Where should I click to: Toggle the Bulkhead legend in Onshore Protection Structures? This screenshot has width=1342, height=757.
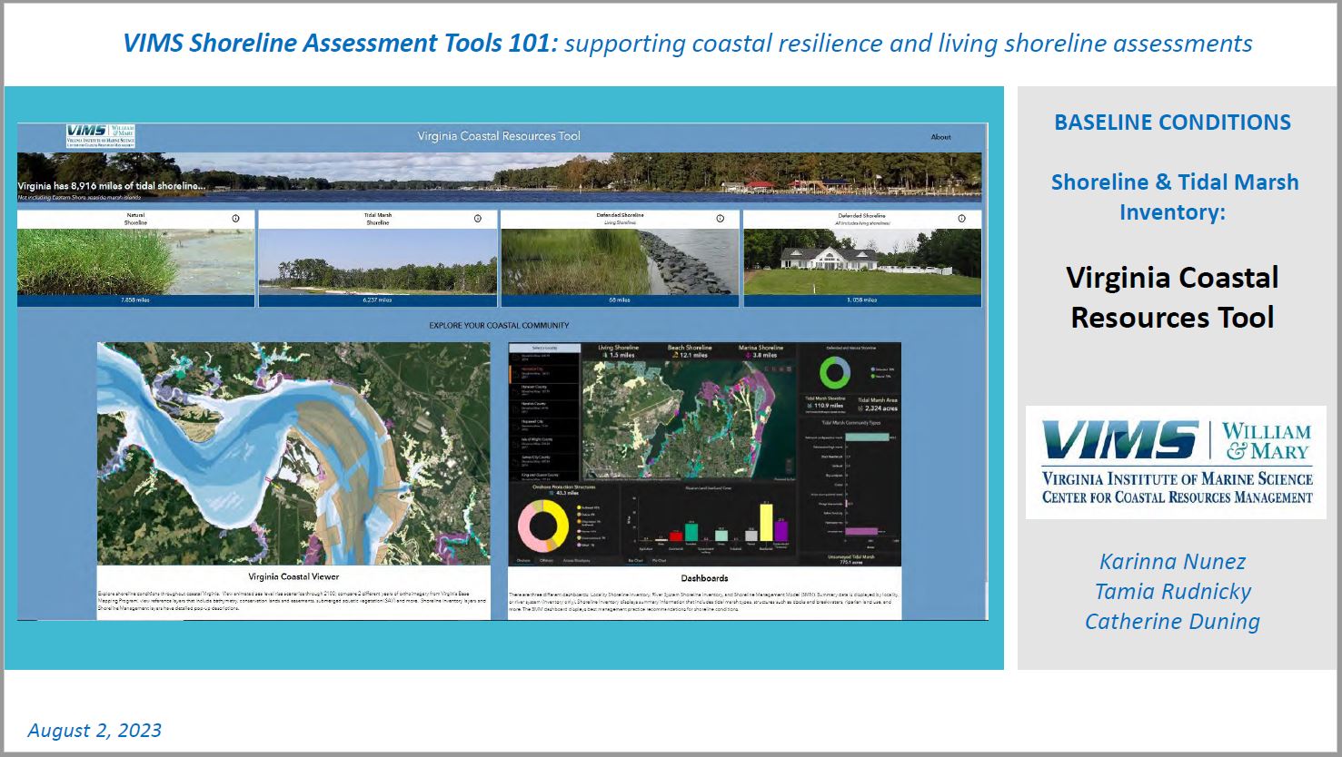coord(580,507)
